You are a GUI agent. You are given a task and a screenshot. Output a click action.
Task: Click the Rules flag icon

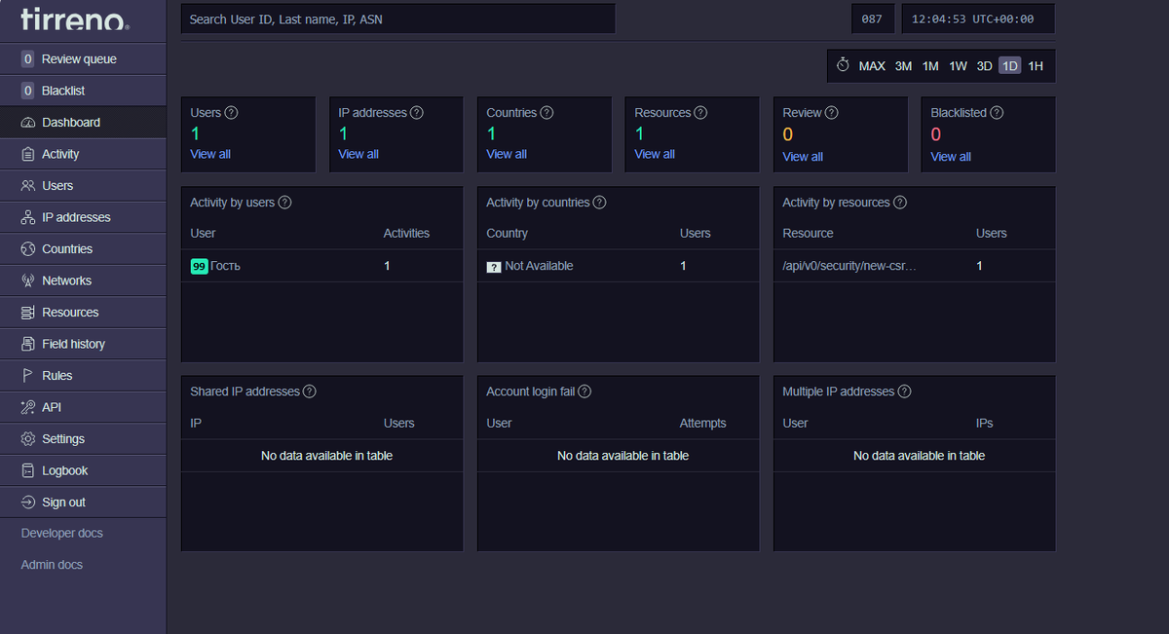click(x=28, y=376)
